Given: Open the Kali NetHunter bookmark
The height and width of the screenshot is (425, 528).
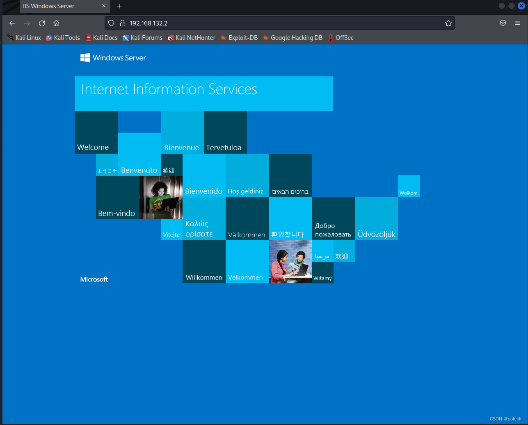Looking at the screenshot, I should pyautogui.click(x=191, y=38).
